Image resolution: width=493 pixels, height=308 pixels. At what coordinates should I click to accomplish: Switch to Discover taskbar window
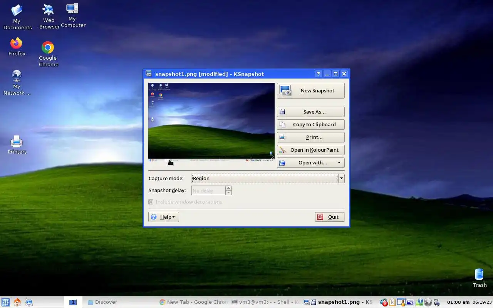(121, 302)
